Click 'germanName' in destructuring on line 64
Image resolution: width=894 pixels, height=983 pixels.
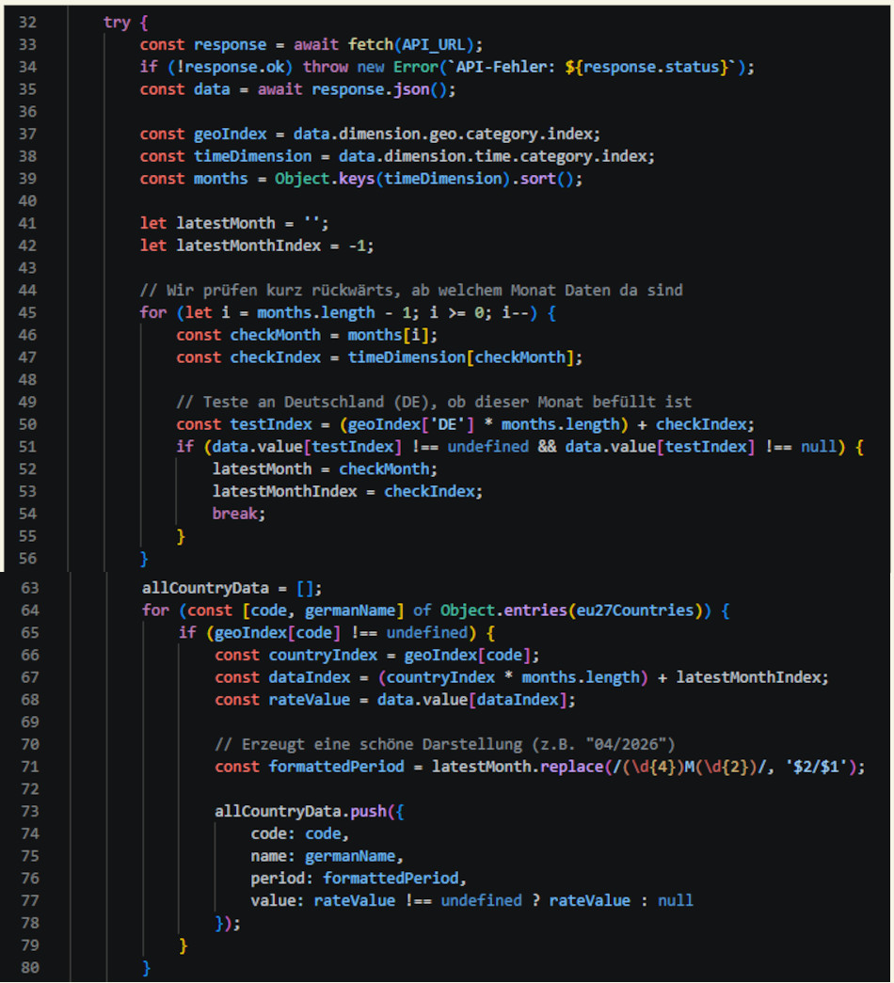351,610
